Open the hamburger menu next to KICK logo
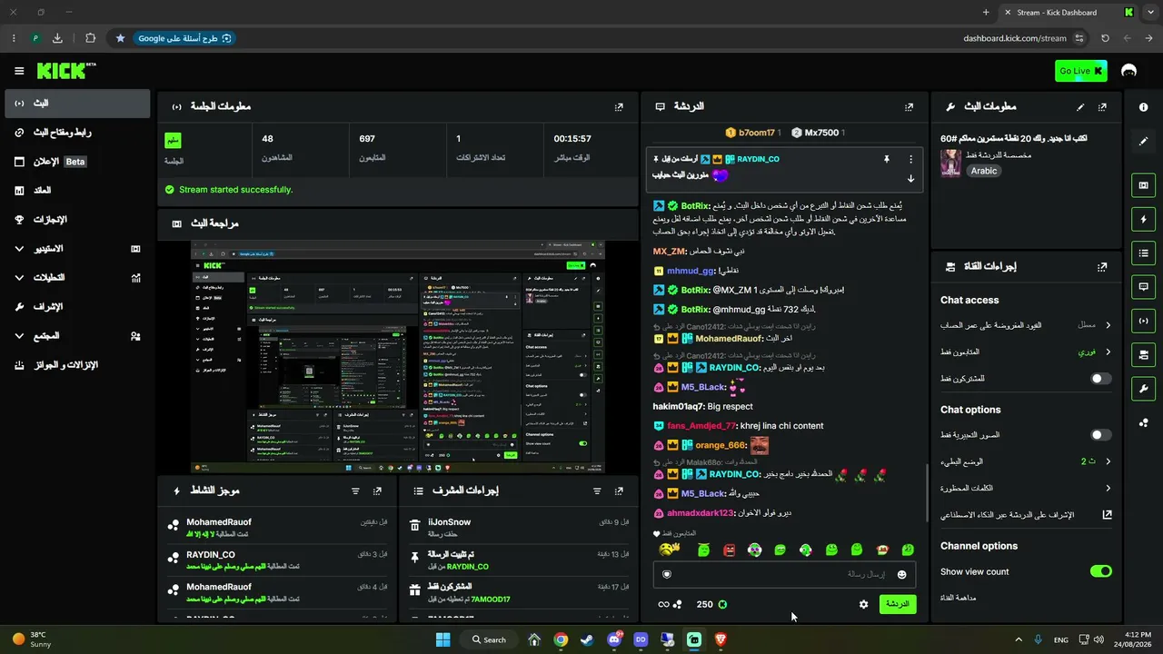 pyautogui.click(x=19, y=71)
